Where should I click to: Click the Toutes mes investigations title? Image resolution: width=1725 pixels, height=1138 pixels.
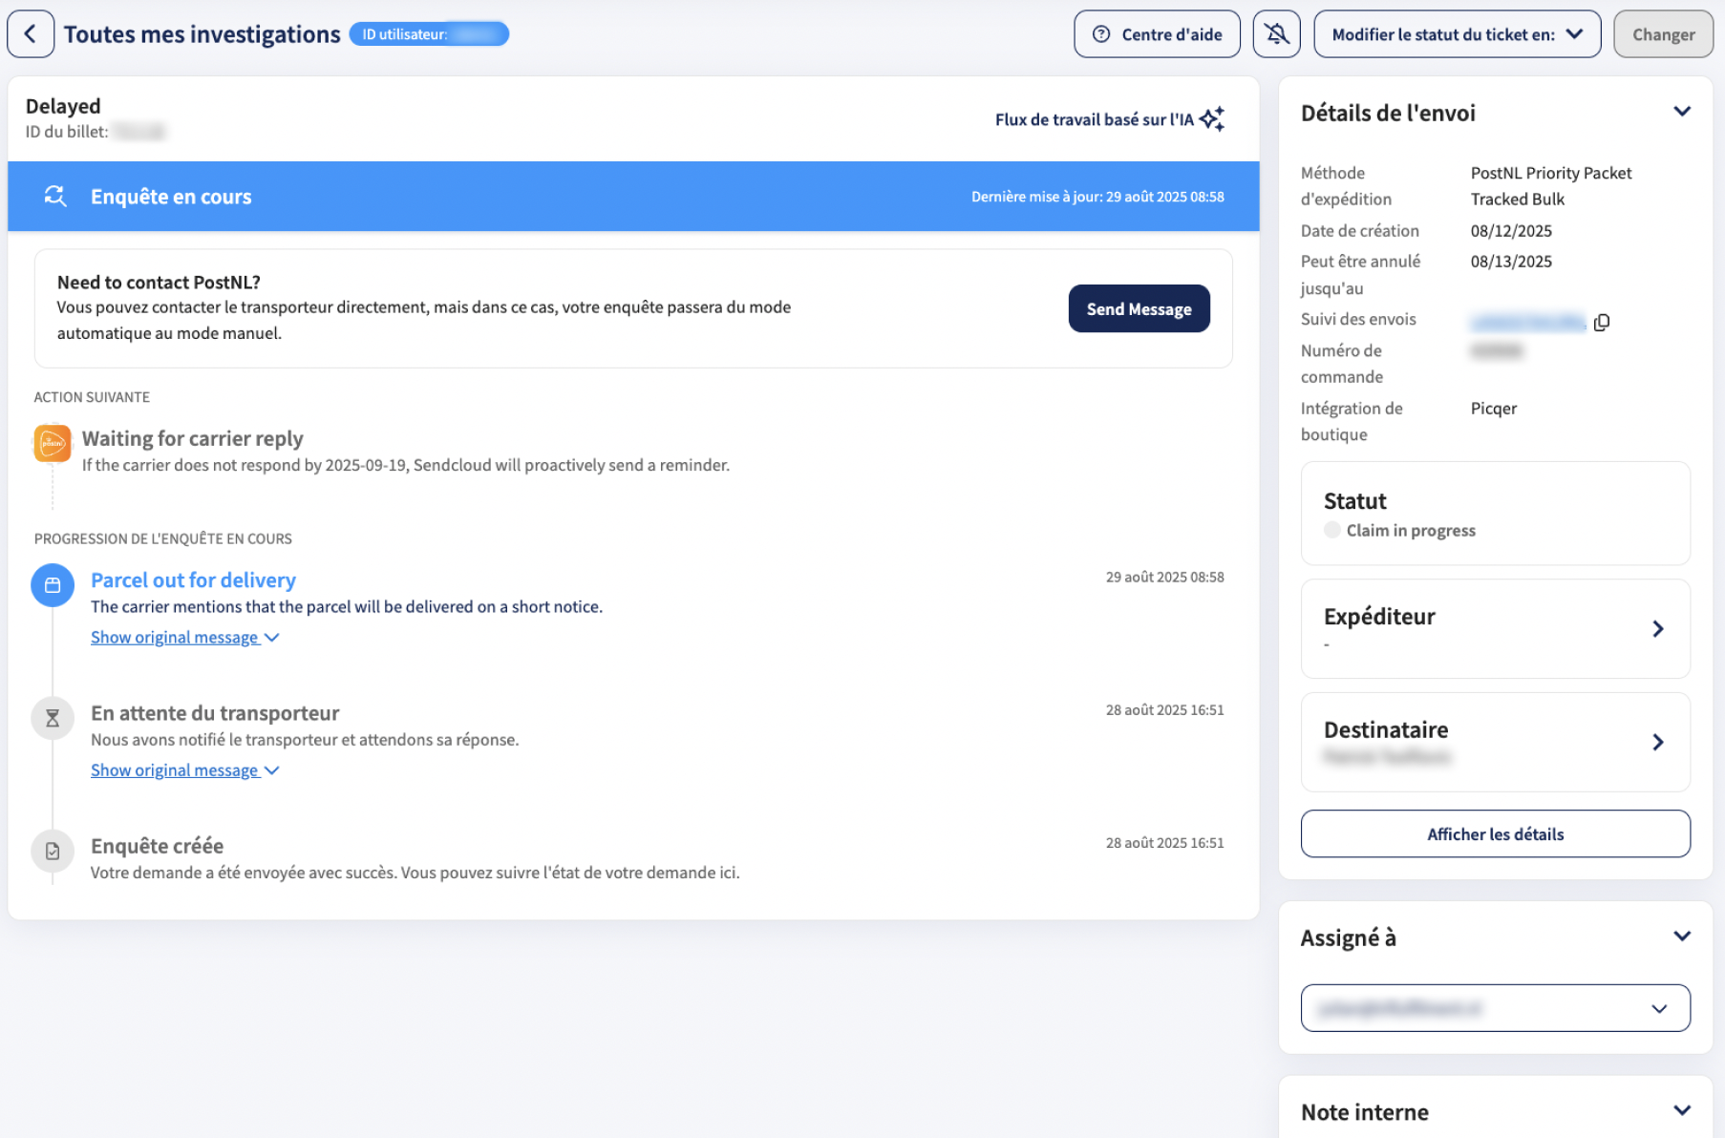pyautogui.click(x=202, y=34)
